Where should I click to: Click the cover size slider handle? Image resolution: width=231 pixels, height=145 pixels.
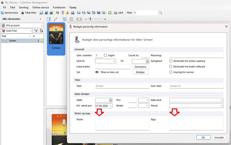point(90,19)
